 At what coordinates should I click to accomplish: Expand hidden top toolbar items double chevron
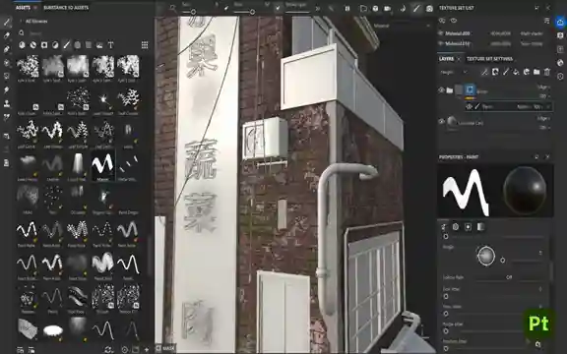point(318,8)
